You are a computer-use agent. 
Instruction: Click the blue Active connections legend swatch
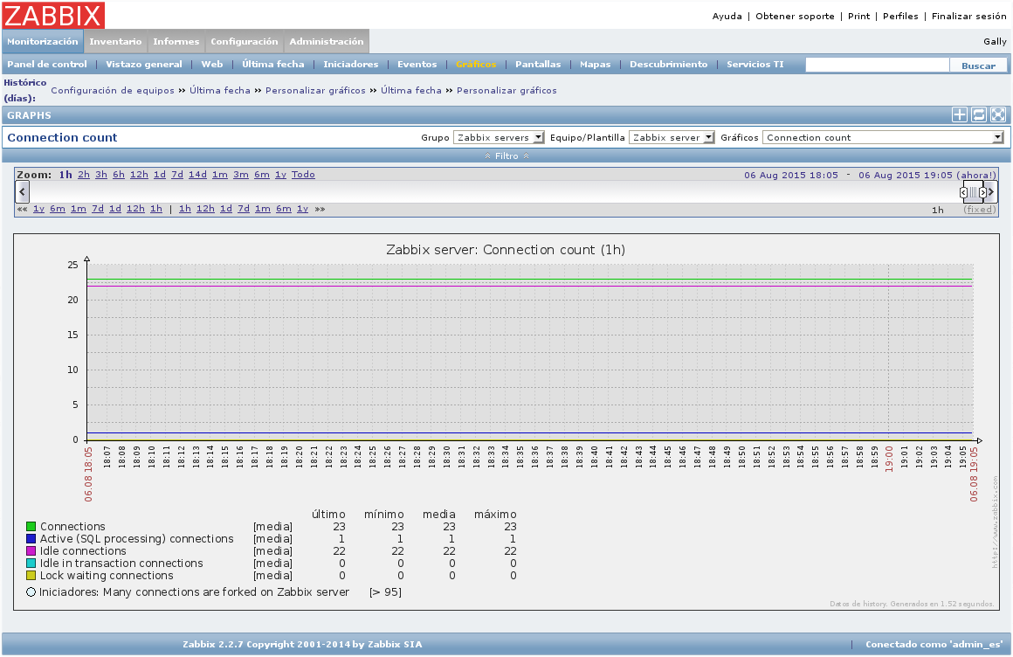[x=31, y=539]
